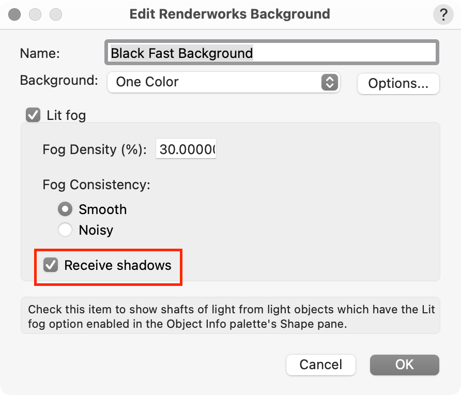Focus the Name text field
The width and height of the screenshot is (461, 395).
(x=272, y=53)
